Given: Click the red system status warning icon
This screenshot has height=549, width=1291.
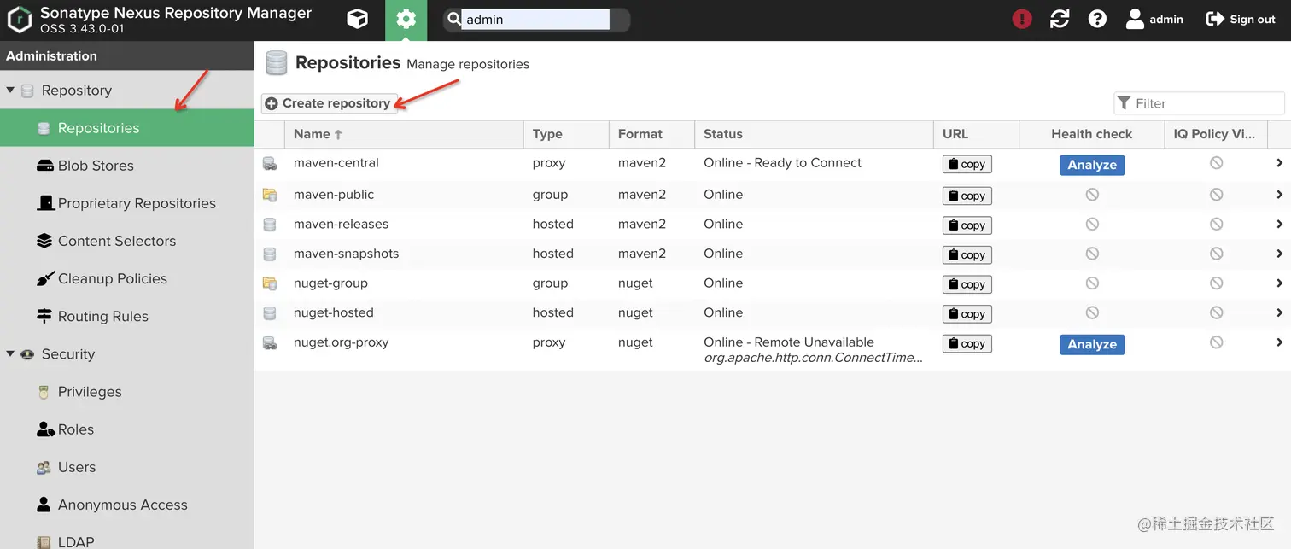Looking at the screenshot, I should pyautogui.click(x=1022, y=19).
